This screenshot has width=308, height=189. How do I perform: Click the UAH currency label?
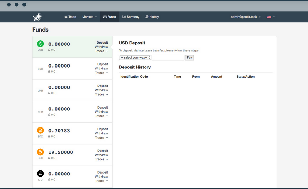pos(40,91)
